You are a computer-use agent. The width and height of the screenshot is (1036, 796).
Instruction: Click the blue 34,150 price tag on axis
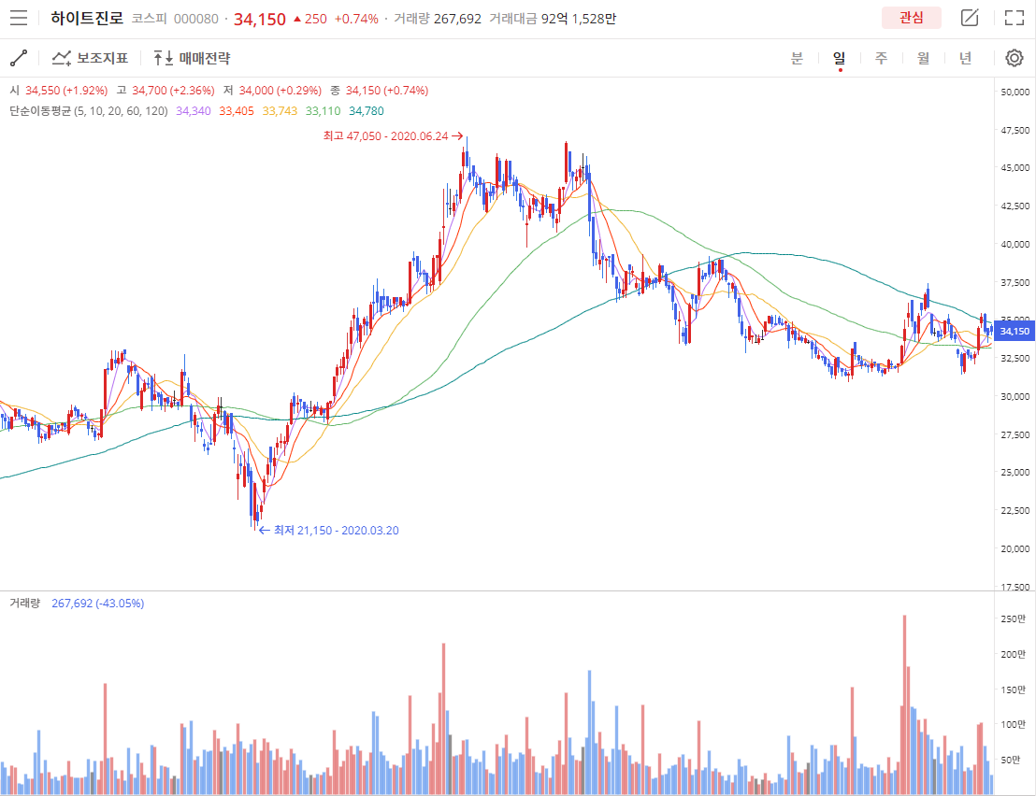(1014, 331)
